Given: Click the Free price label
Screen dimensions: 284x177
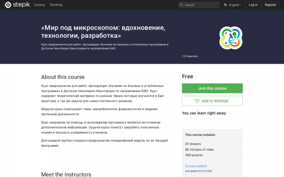Looking at the screenshot, I should (x=187, y=76).
